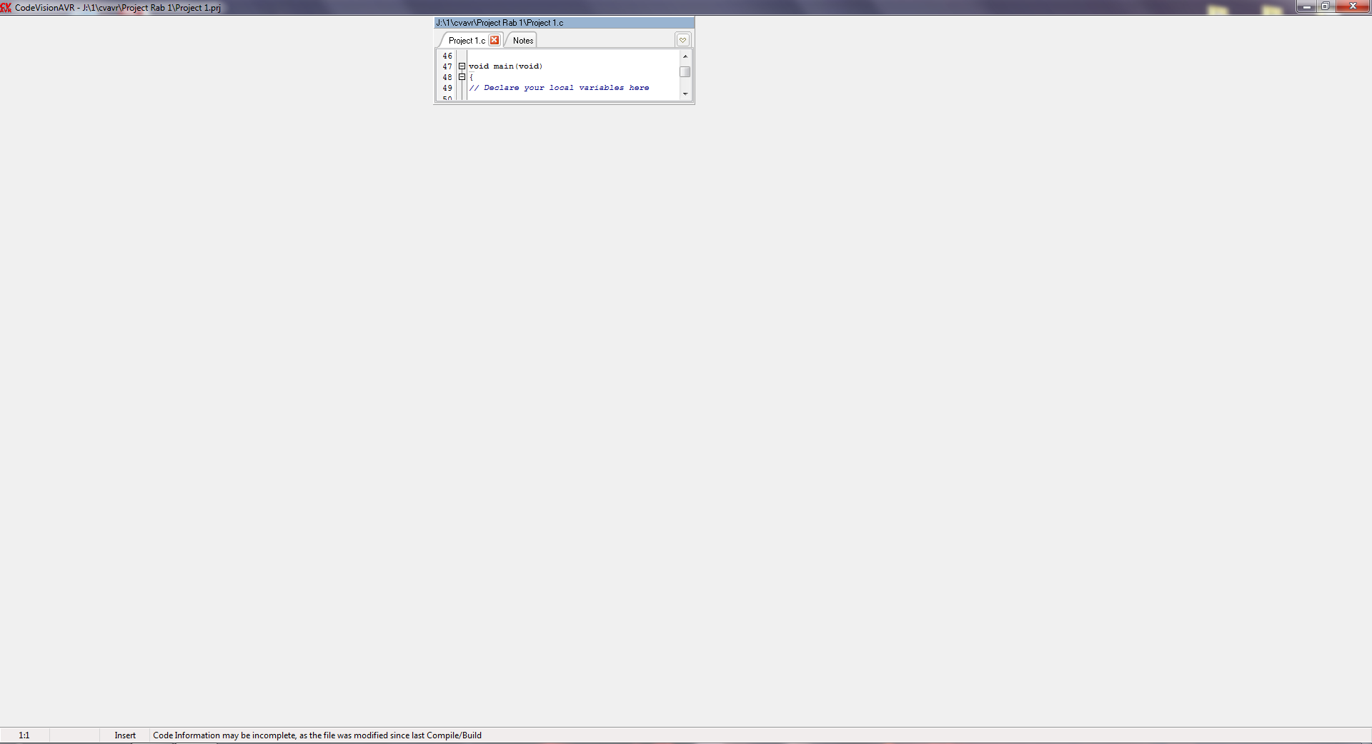The width and height of the screenshot is (1372, 744).
Task: Click the 'Insert' mode indicator in status bar
Action: (125, 735)
